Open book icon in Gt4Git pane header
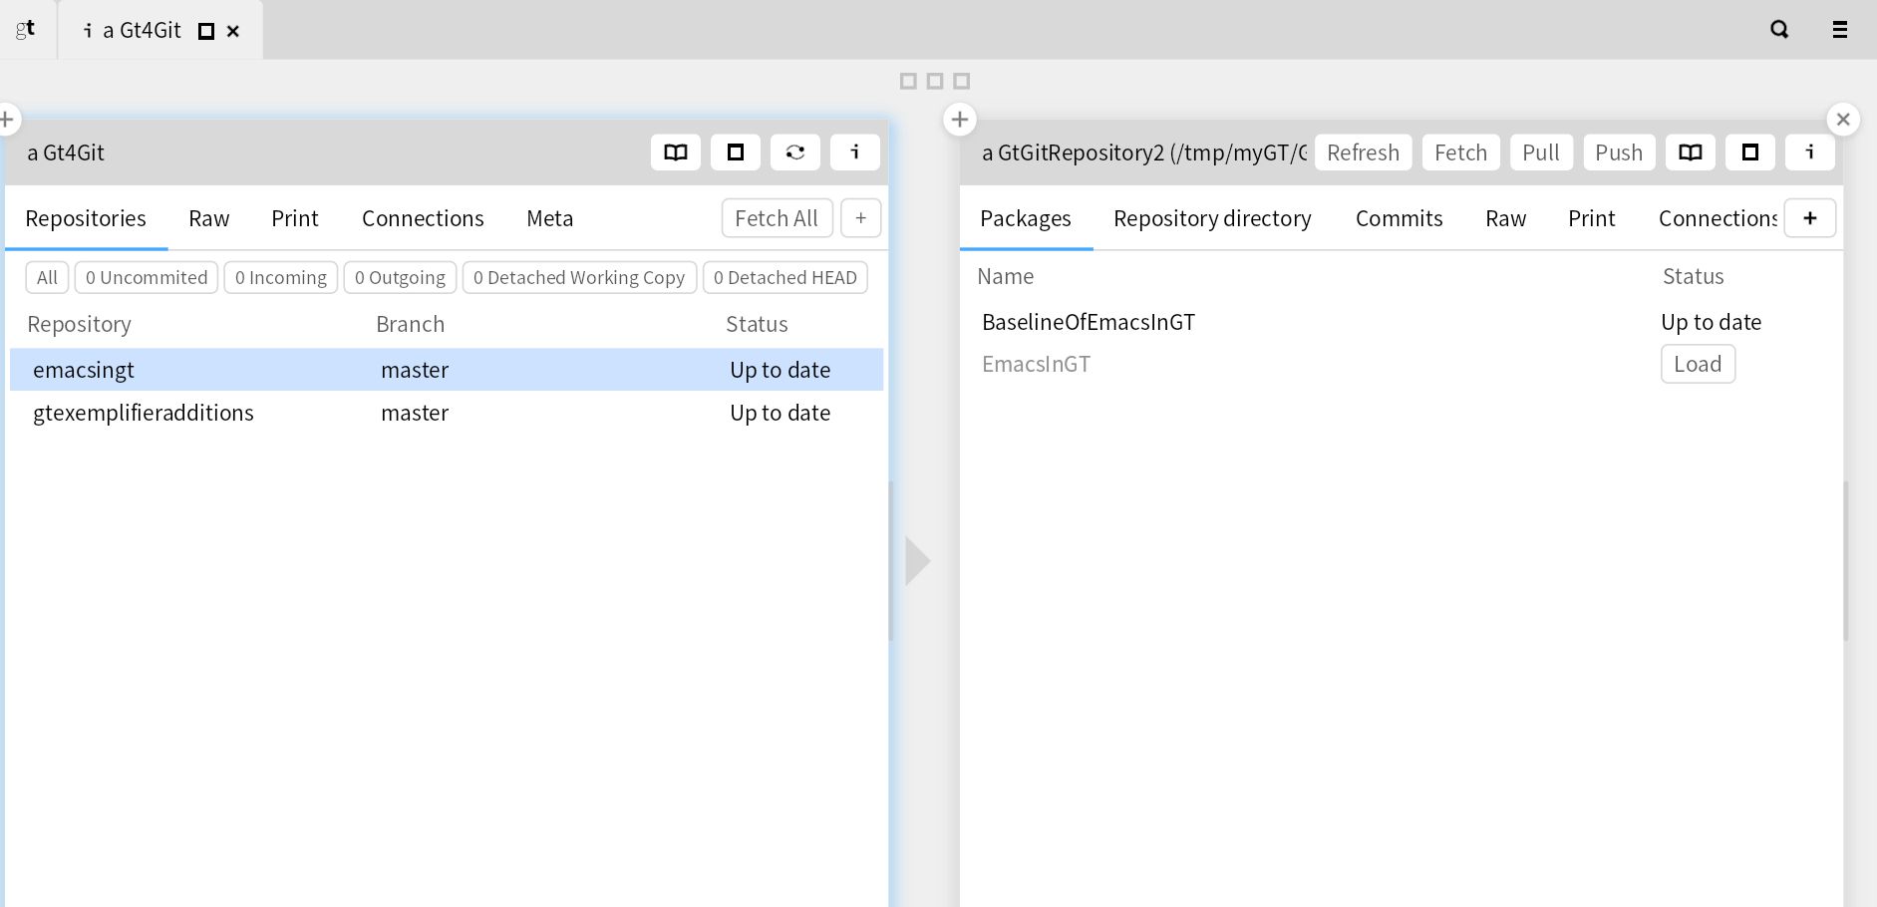This screenshot has width=1877, height=907. pyautogui.click(x=676, y=152)
